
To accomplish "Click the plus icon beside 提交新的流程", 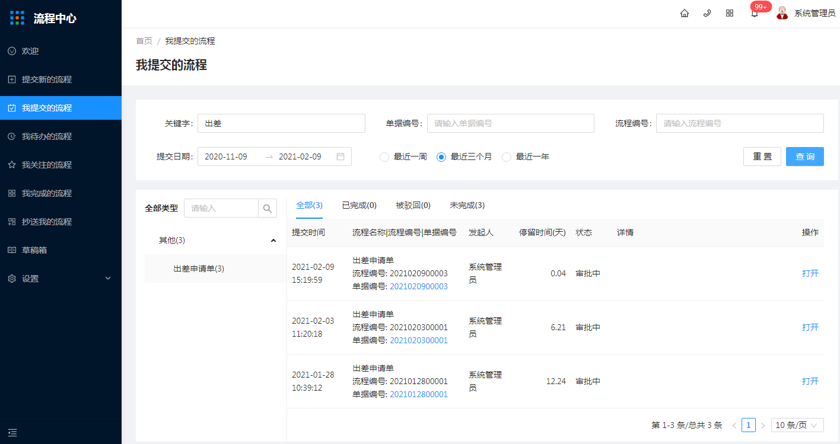I will coord(12,79).
